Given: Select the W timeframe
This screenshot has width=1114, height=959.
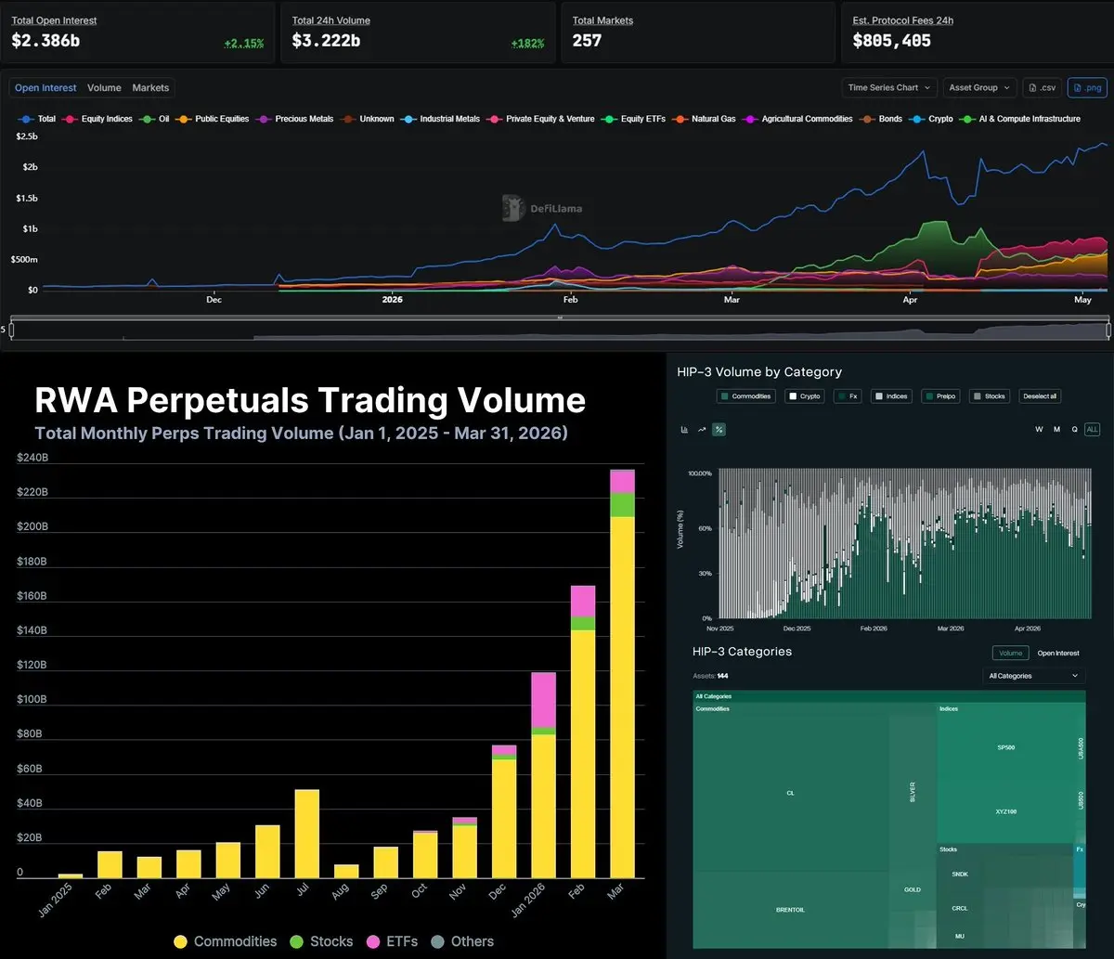Looking at the screenshot, I should point(1040,429).
